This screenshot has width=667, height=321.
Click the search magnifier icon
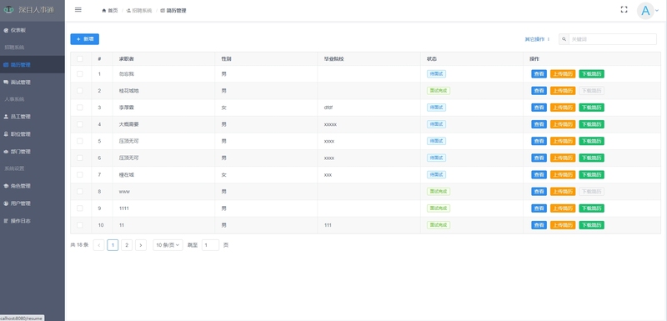[564, 39]
